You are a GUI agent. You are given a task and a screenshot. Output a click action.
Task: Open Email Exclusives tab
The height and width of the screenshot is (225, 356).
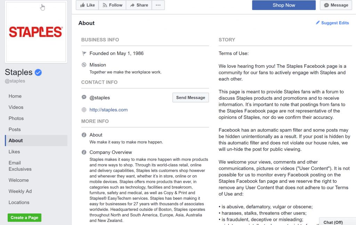(x=20, y=166)
